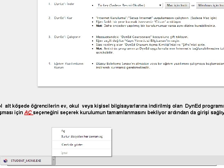Screen dimensions: 224x168
Task: Click the 'DynEd'i Kur' step label
Action: 63,18
